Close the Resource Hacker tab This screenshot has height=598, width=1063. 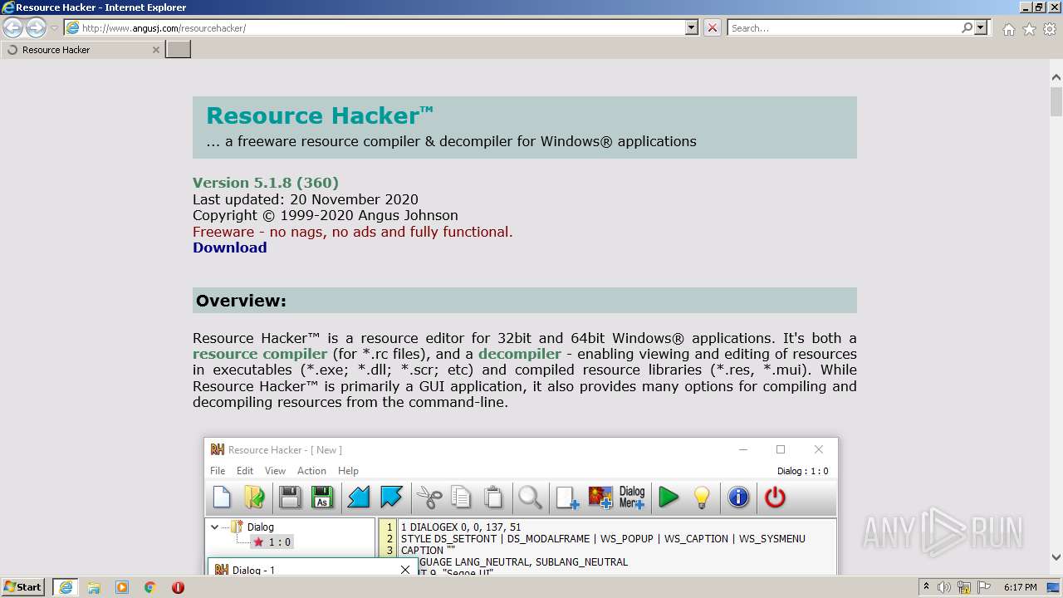click(155, 50)
